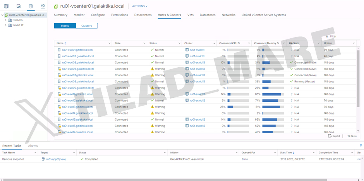This screenshot has height=181, width=364.
Task: Expand the Smart IT datacenter tree node
Action: pos(5,25)
